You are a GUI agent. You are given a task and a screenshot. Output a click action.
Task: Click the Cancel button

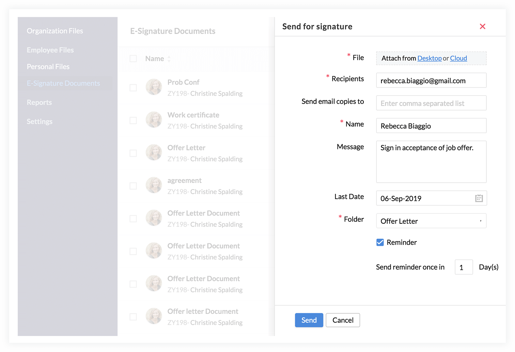click(343, 320)
